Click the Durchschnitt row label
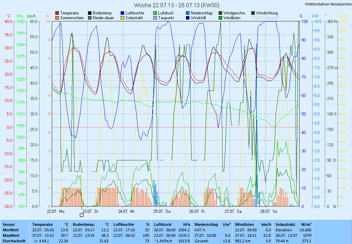Screen dimensions: 352x244 point(14,241)
